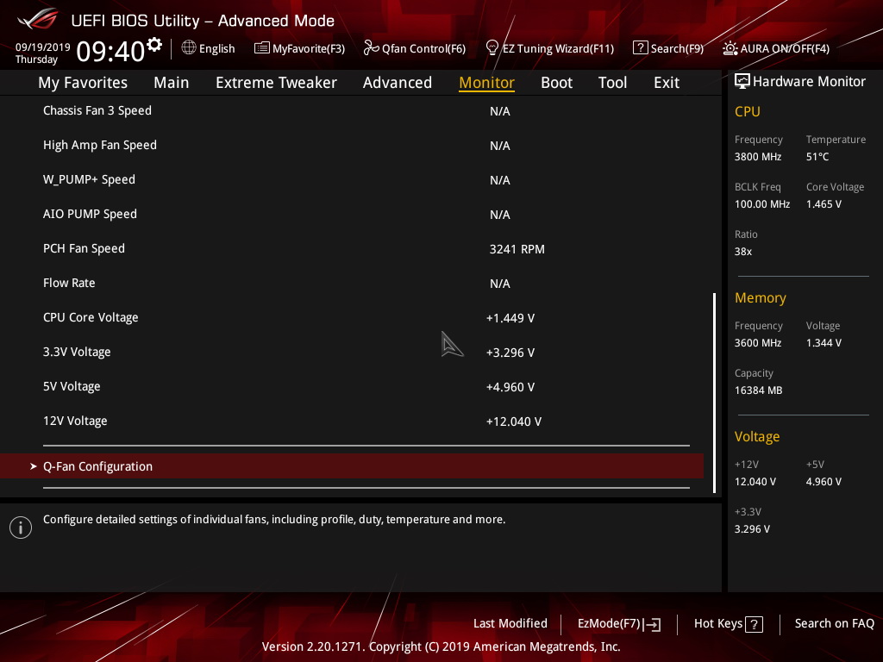Go to the Boot tab
Image resolution: width=883 pixels, height=662 pixels.
point(556,83)
